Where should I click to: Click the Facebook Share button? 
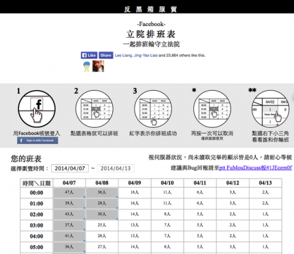click(x=106, y=55)
